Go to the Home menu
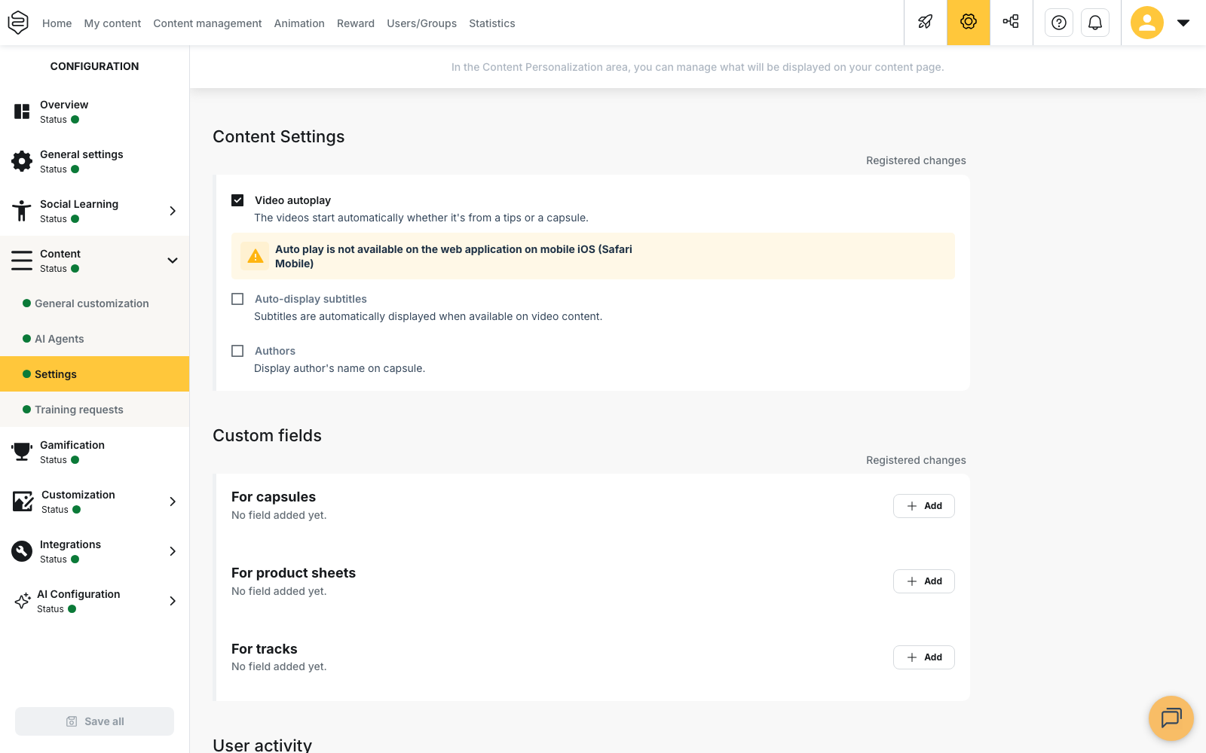This screenshot has height=753, width=1206. [x=57, y=23]
